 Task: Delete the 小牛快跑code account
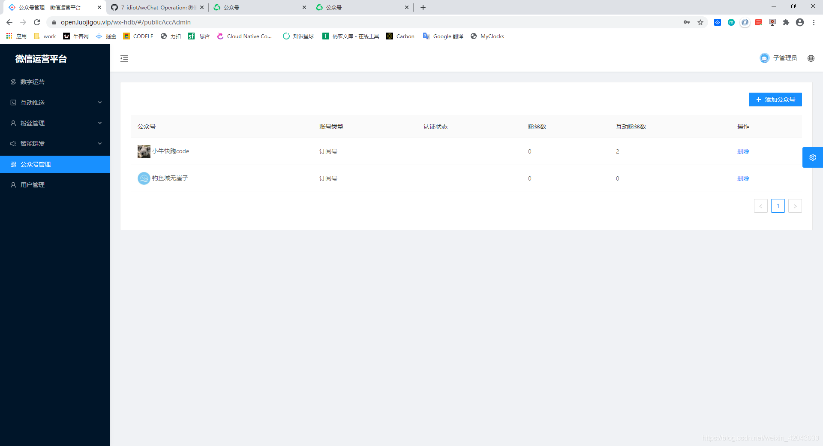tap(743, 151)
